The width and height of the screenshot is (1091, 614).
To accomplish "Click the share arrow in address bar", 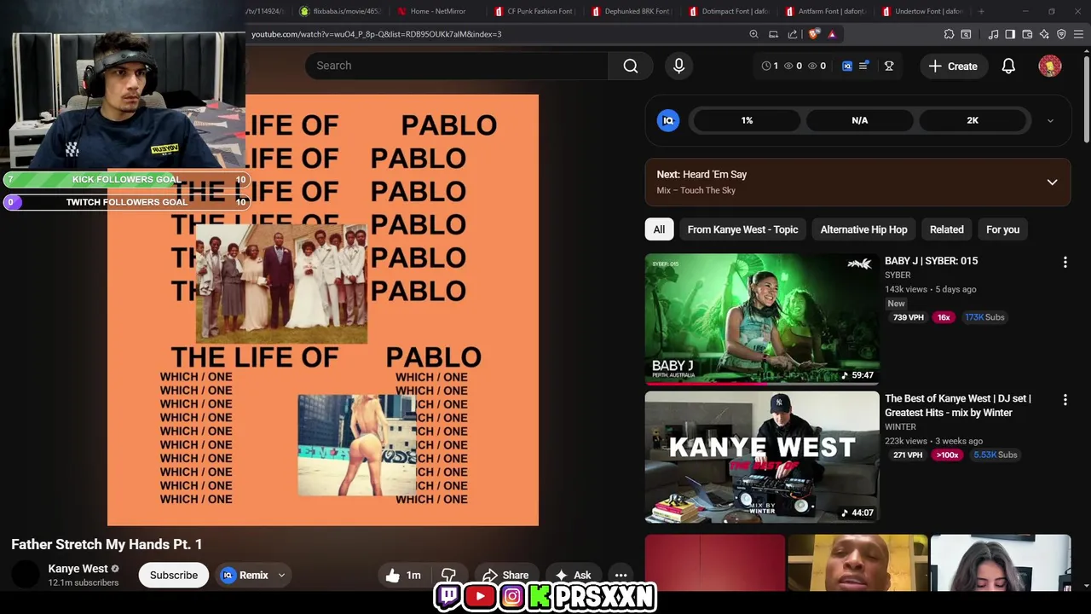I will pyautogui.click(x=793, y=34).
